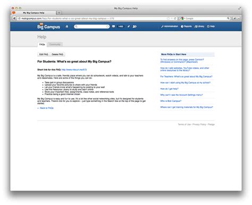The height and width of the screenshot is (205, 252).
Task: Open the Pledge footer link
Action: coord(211,124)
